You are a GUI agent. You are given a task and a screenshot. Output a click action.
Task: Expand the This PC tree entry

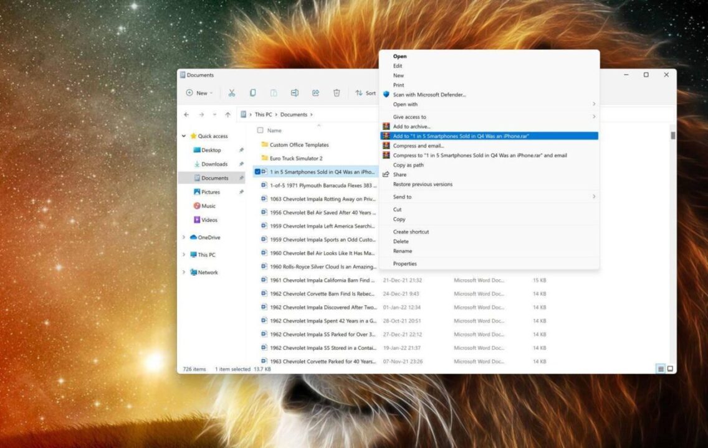pyautogui.click(x=183, y=254)
